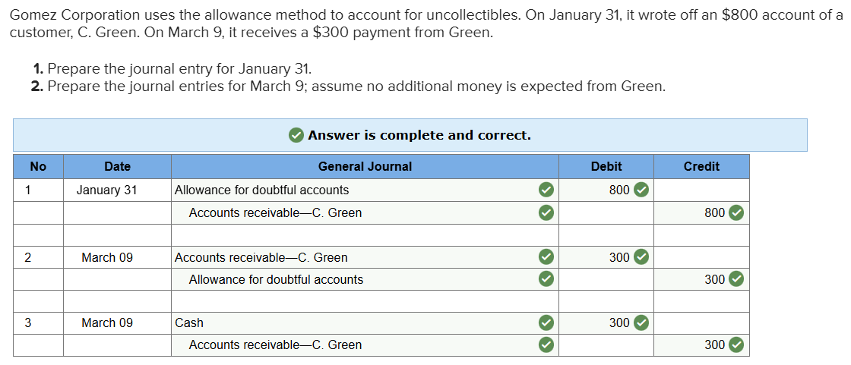851x365 pixels.
Task: Click the 'General Journal' column header
Action: coord(365,166)
